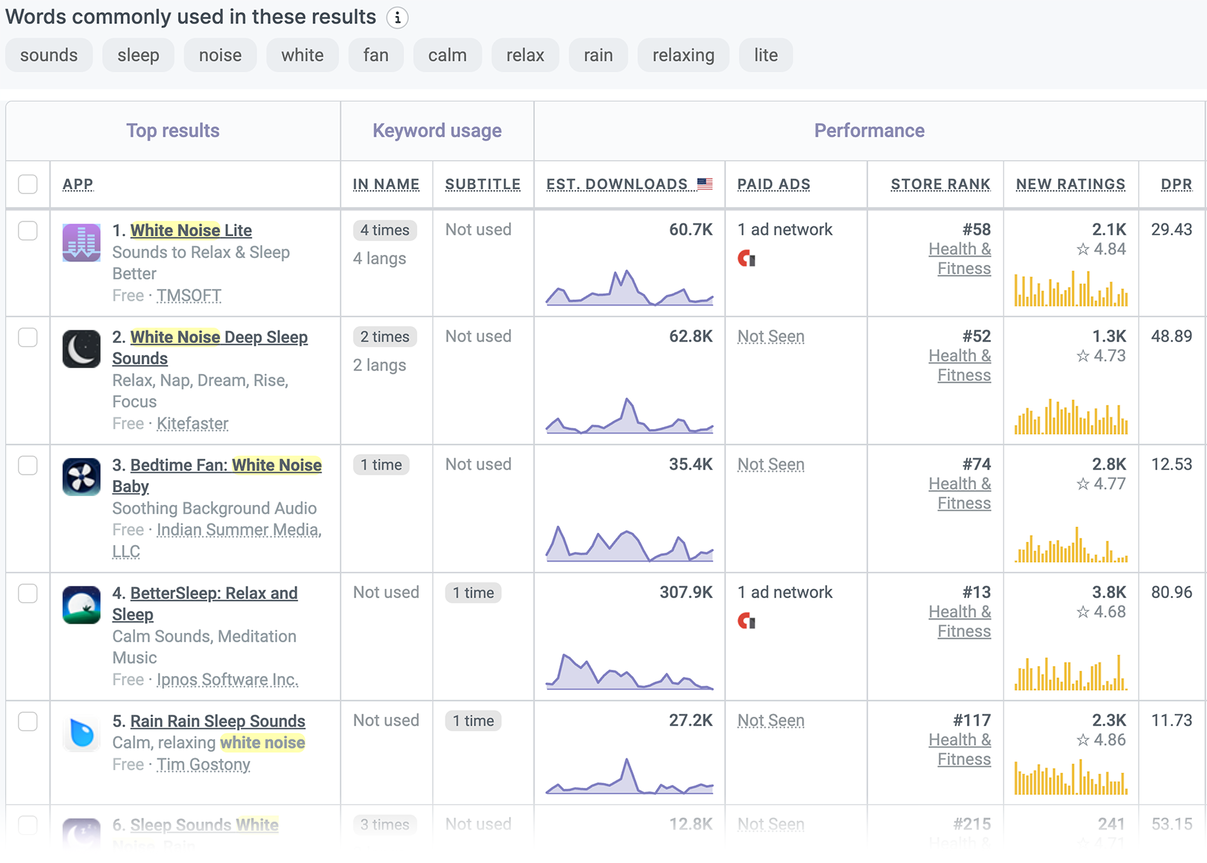Screen dimensions: 1207x863
Task: Check the Rain Rain Sleep Sounds checkbox
Action: [28, 721]
